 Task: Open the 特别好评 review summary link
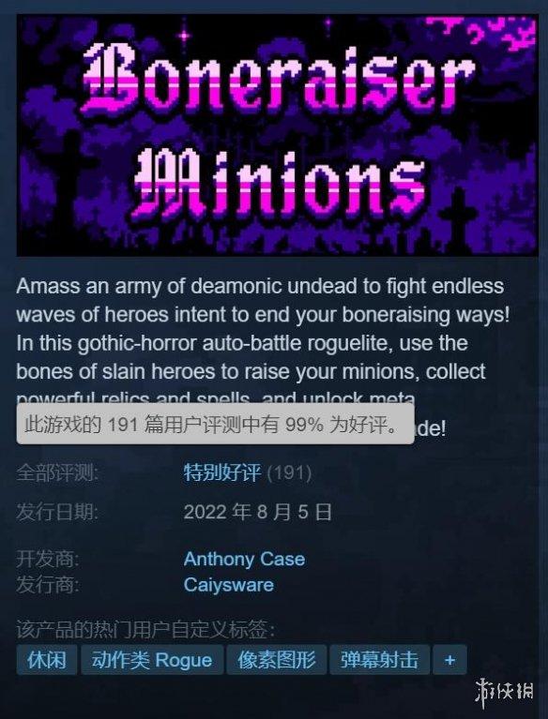click(222, 472)
